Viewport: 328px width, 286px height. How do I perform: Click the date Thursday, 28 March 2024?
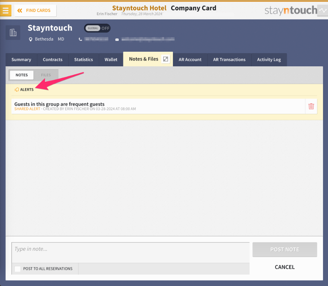142,14
